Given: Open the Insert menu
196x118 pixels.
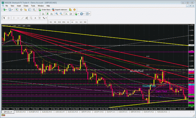Looking at the screenshot, I should (x=19, y=6).
